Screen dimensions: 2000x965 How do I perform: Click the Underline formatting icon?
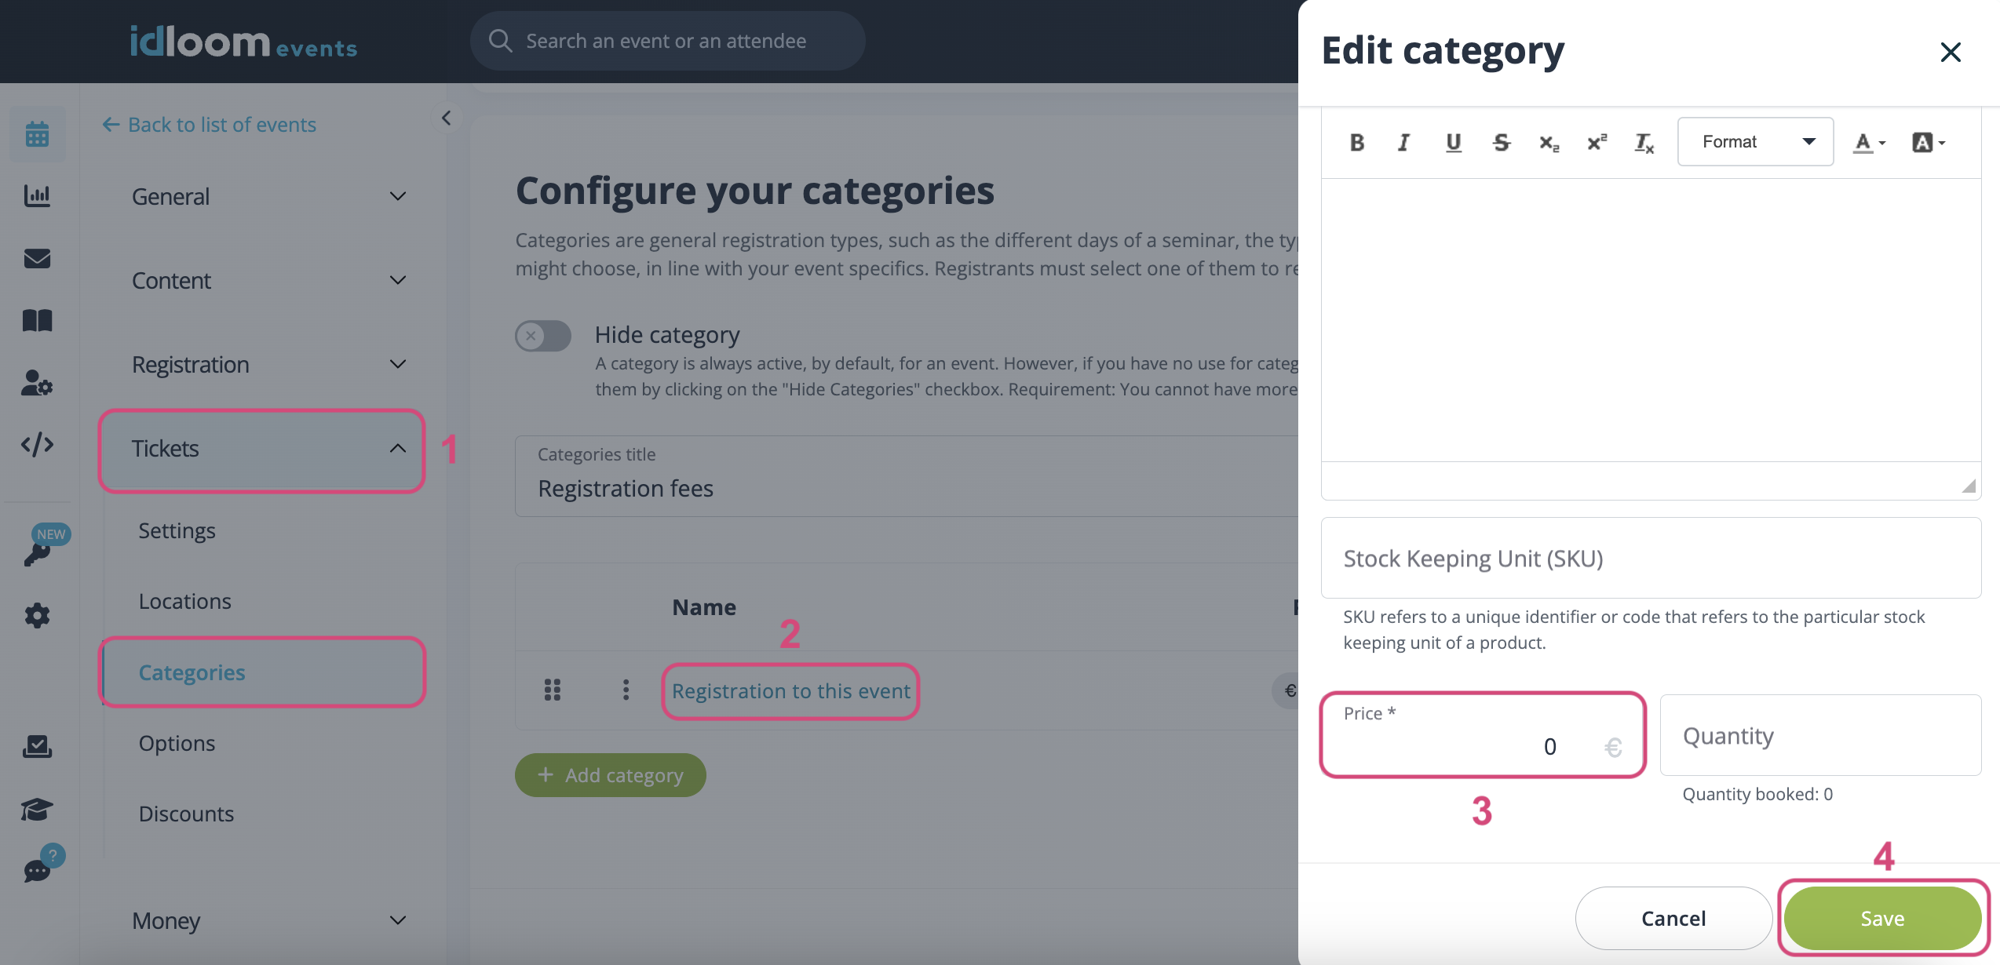tap(1453, 141)
